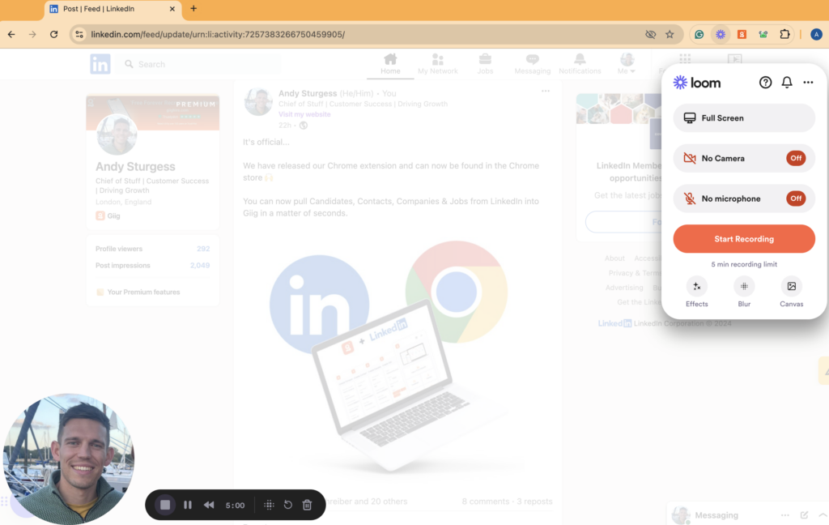Open Loom notifications bell
This screenshot has height=525, width=829.
(787, 83)
